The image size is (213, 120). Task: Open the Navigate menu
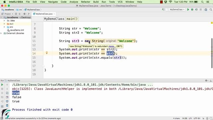point(53,2)
